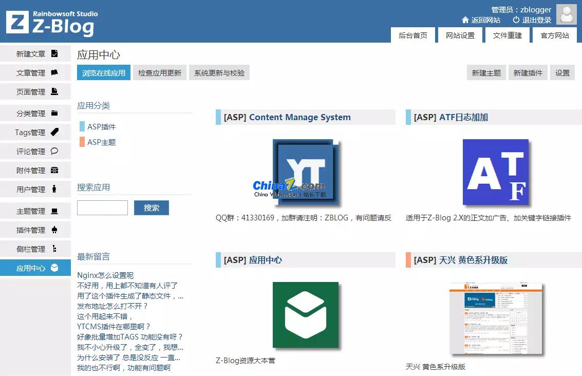Click the 页面管理 page icon
This screenshot has height=376, width=582.
[54, 91]
